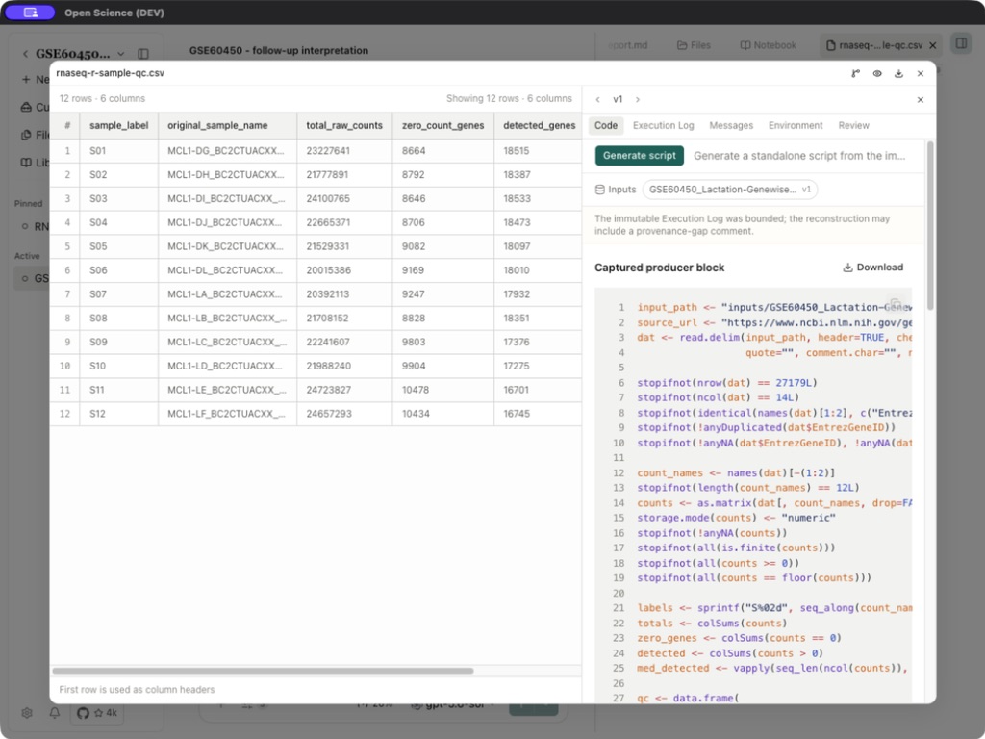Toggle the eye preview icon in file header
Viewport: 985px width, 739px height.
coord(877,73)
